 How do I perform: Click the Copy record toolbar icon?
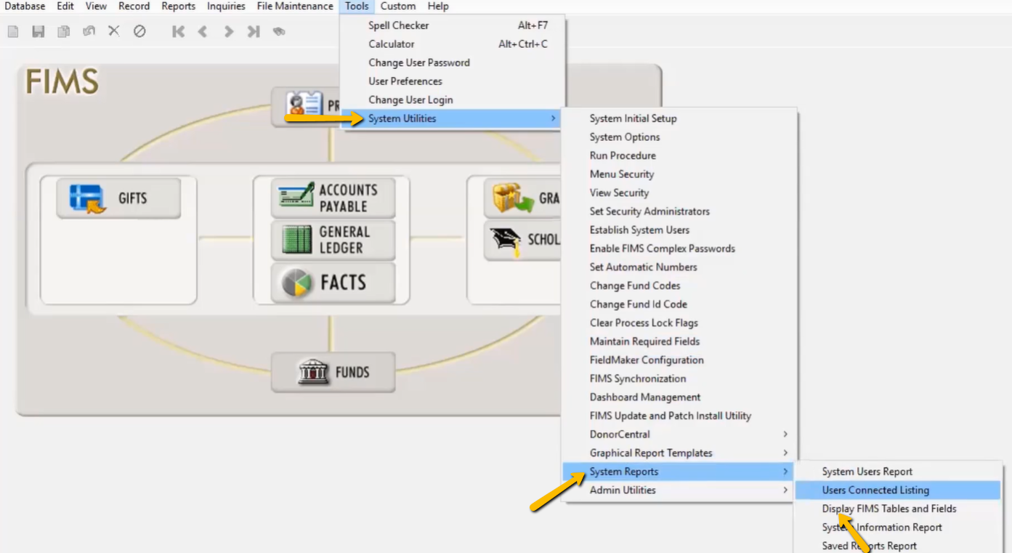pyautogui.click(x=64, y=31)
